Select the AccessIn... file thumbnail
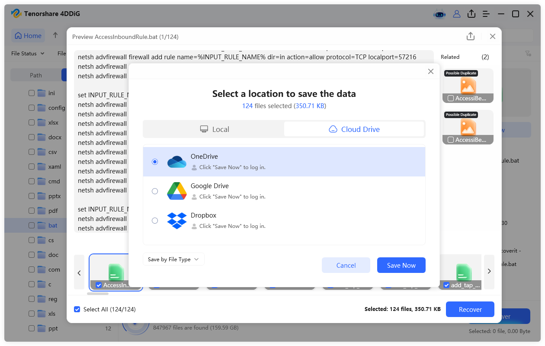The image size is (545, 346). point(116,272)
